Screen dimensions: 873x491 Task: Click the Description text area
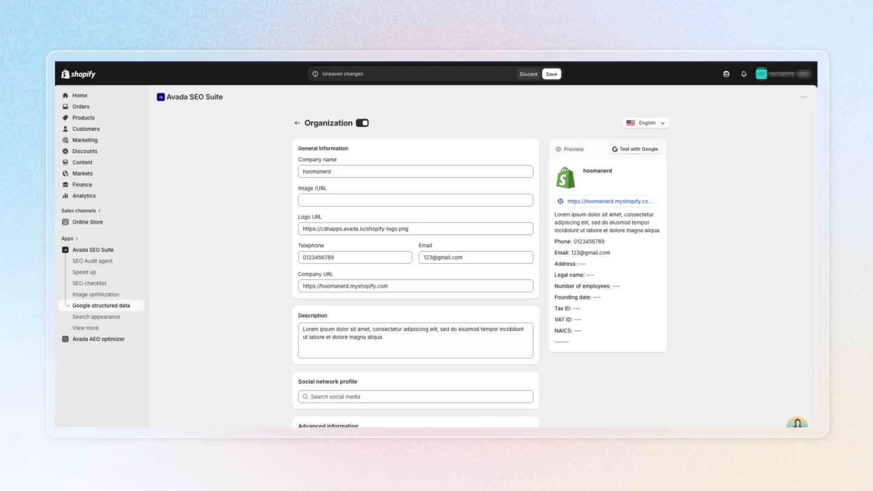pyautogui.click(x=415, y=341)
